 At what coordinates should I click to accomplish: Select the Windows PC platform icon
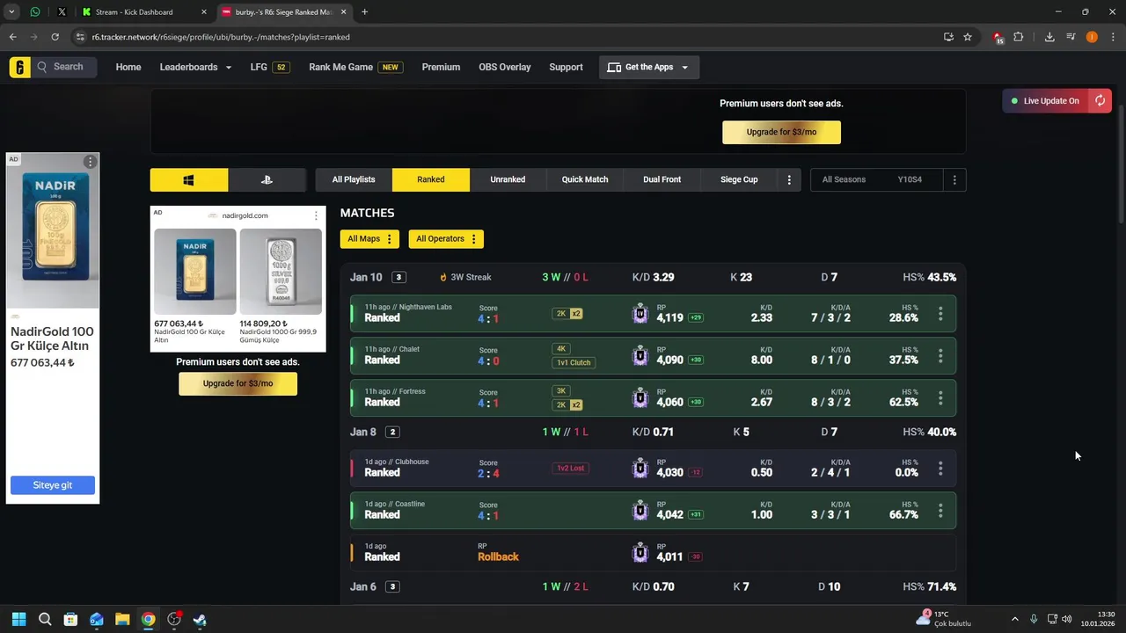pos(188,179)
